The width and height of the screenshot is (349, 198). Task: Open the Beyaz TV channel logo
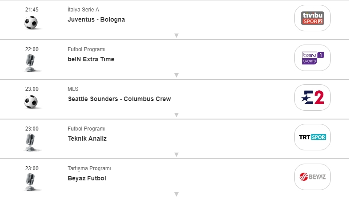312,177
